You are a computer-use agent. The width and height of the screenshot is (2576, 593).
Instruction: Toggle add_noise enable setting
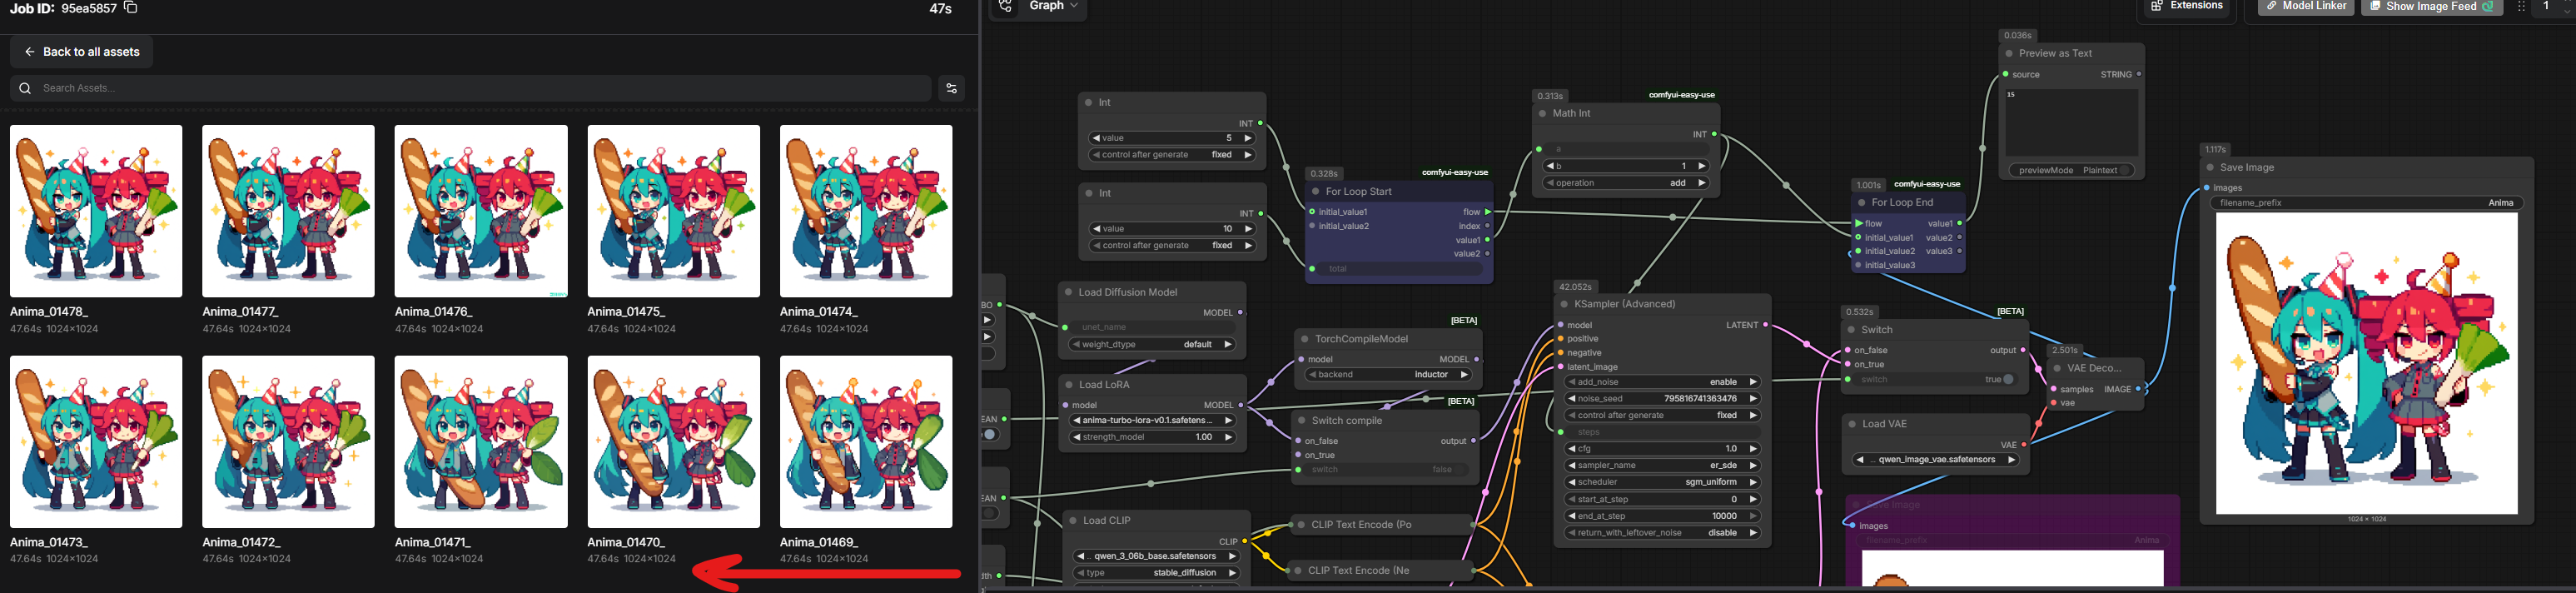[1661, 382]
